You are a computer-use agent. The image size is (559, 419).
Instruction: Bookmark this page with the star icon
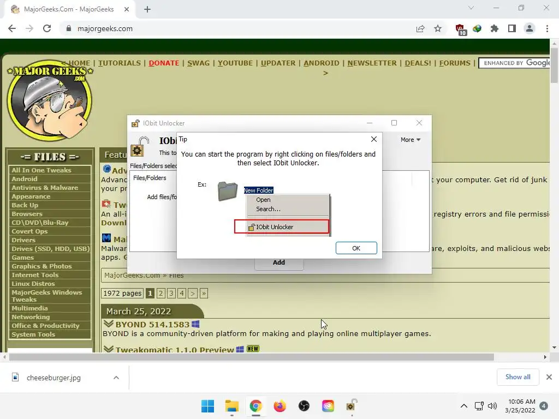click(438, 28)
